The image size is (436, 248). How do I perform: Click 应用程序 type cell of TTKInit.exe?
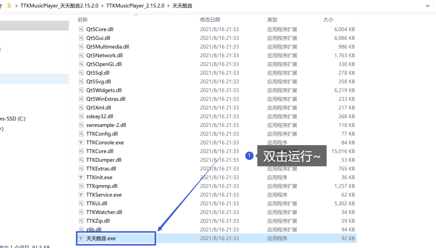277,177
